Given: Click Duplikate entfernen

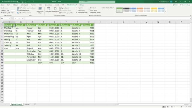Looking at the screenshot, I should [x=23, y=10].
